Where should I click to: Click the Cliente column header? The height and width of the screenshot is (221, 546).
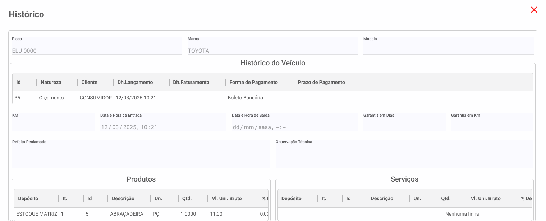[x=90, y=82]
